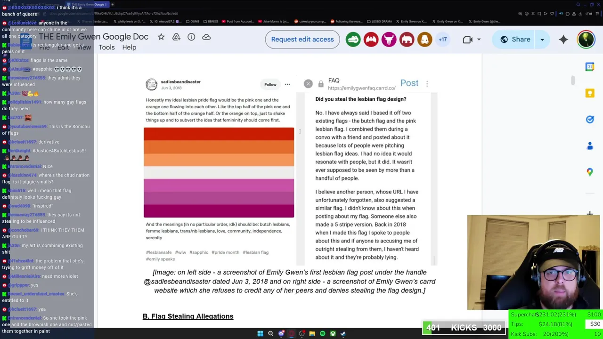The height and width of the screenshot is (339, 603).
Task: Open the Edit menu
Action: (63, 47)
